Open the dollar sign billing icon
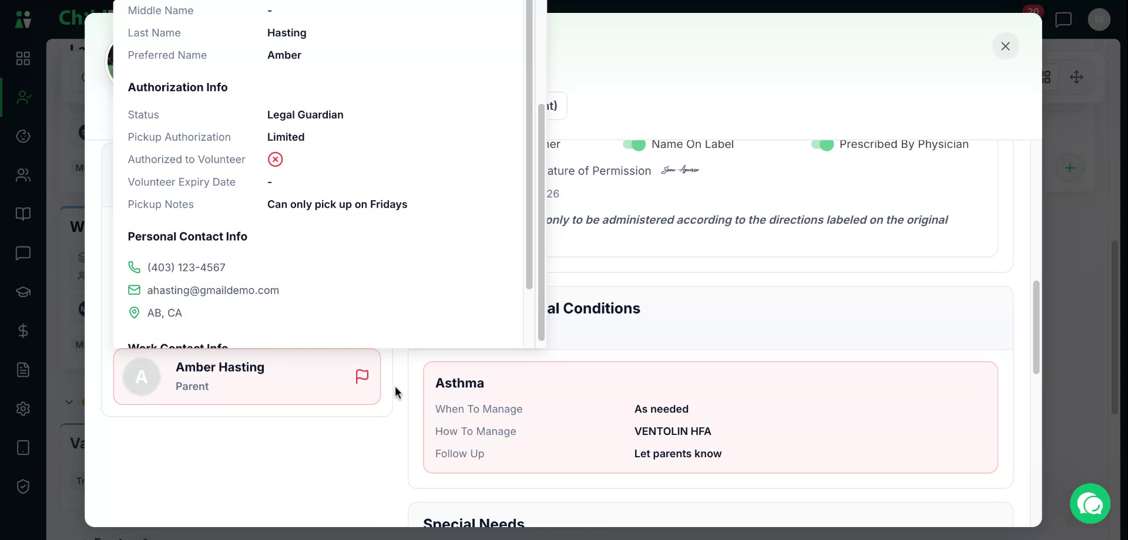 [x=23, y=331]
